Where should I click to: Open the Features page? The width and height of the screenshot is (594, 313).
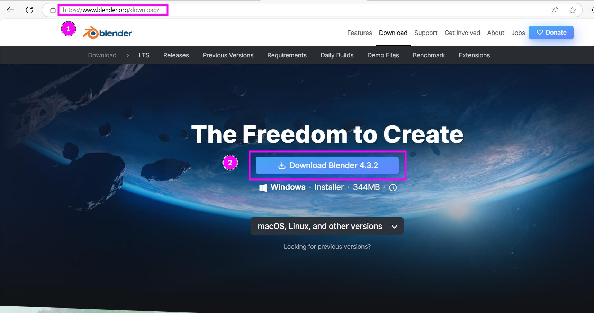[x=359, y=33]
